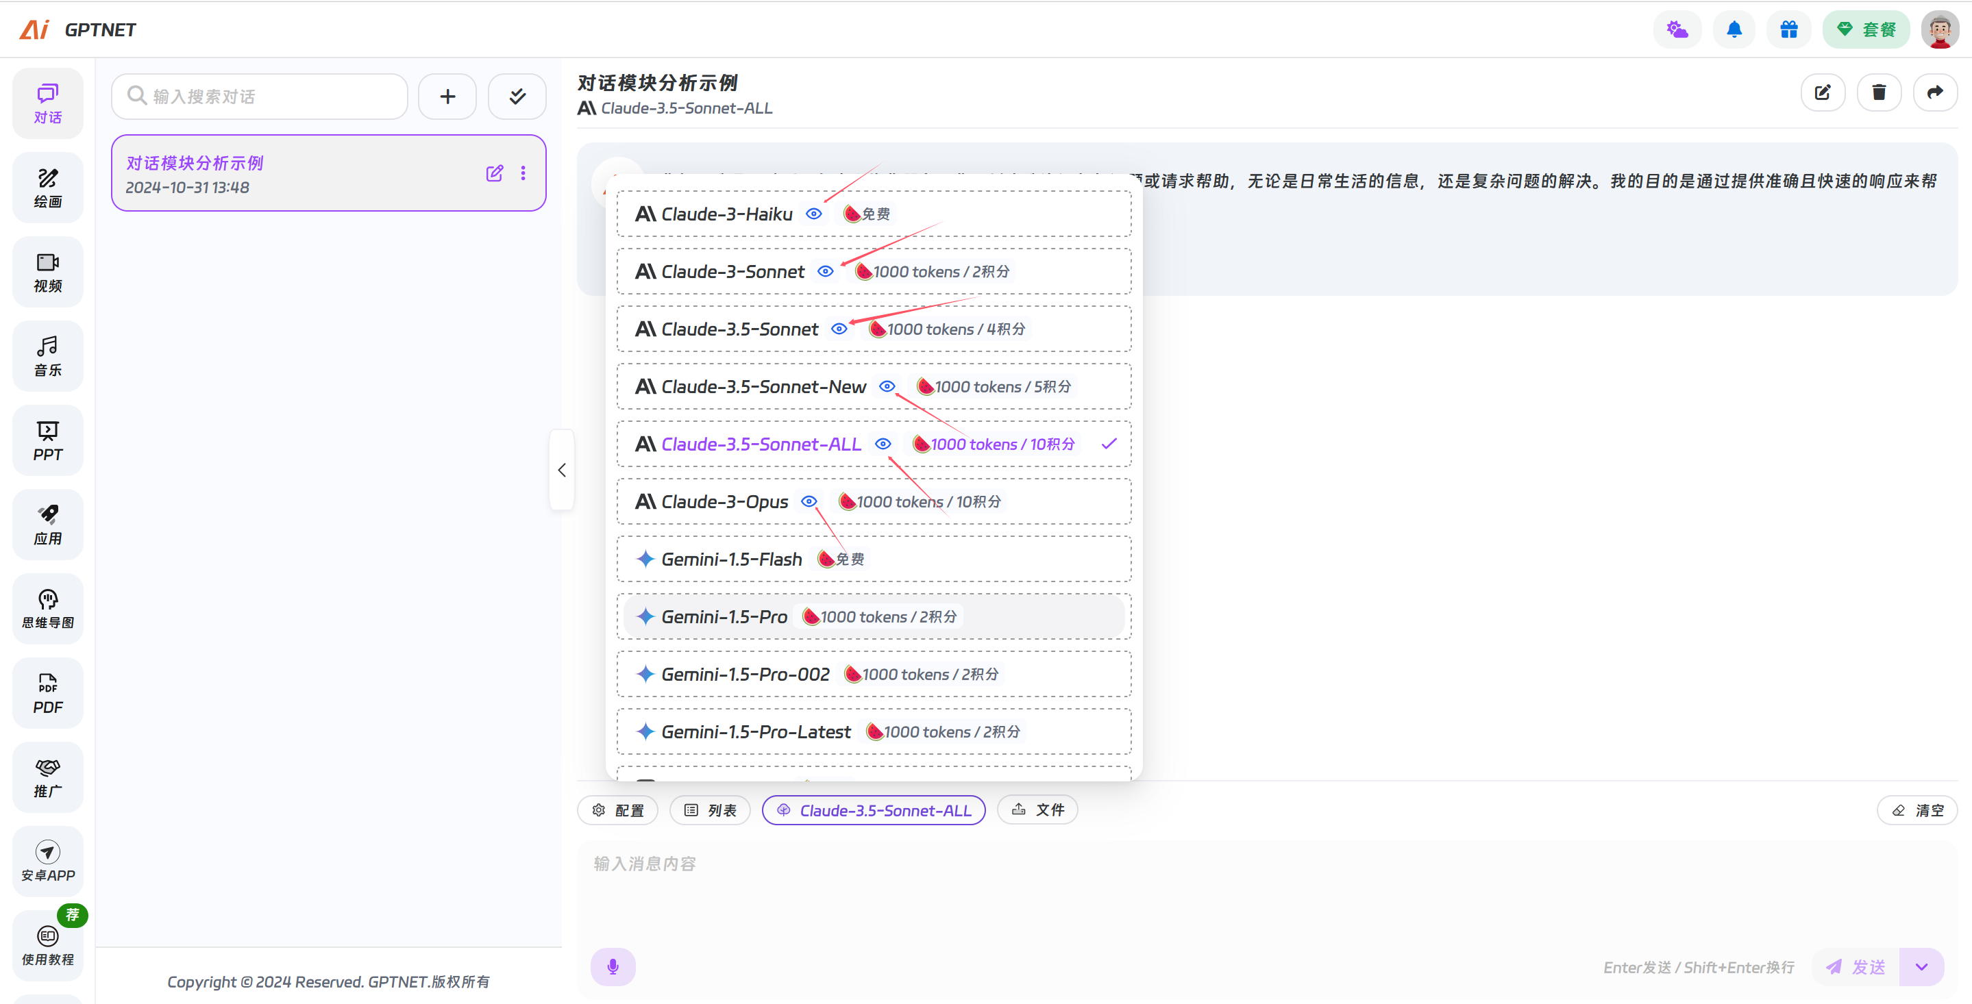Open the 应用 apps section

click(x=47, y=524)
